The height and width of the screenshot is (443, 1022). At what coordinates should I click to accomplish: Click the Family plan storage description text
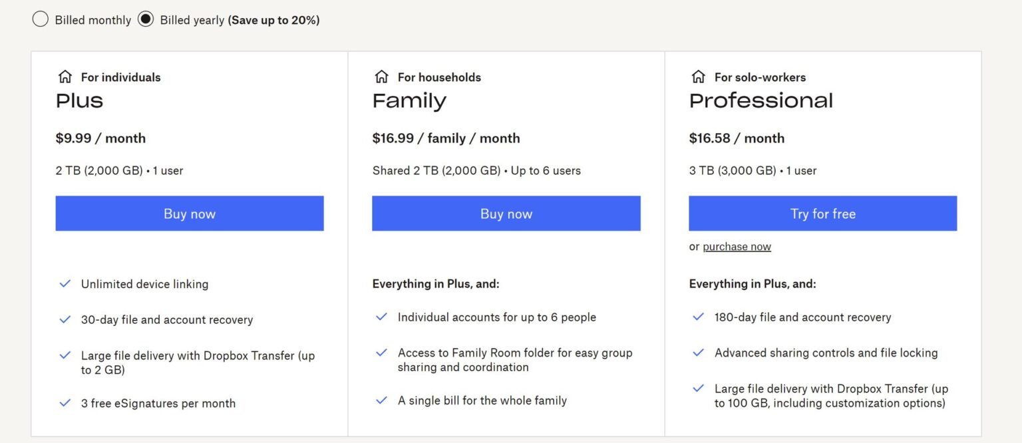coord(476,170)
